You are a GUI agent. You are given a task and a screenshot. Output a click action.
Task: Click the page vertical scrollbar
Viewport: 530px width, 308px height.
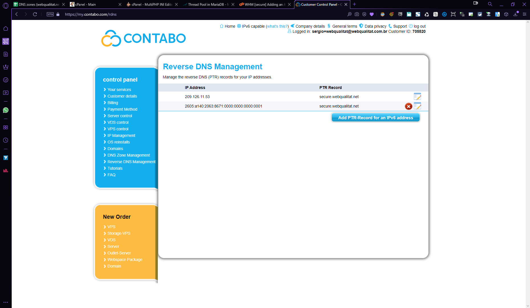click(528, 164)
